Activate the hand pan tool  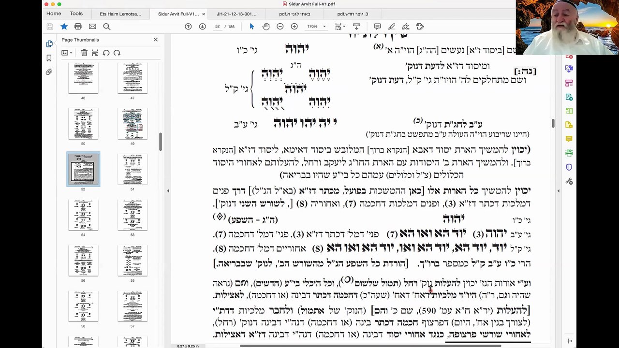point(265,27)
